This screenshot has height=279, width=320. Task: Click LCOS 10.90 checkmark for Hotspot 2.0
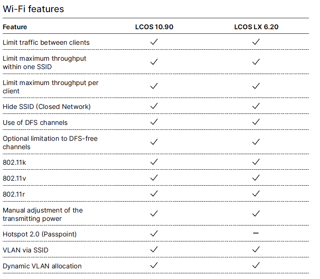click(154, 234)
